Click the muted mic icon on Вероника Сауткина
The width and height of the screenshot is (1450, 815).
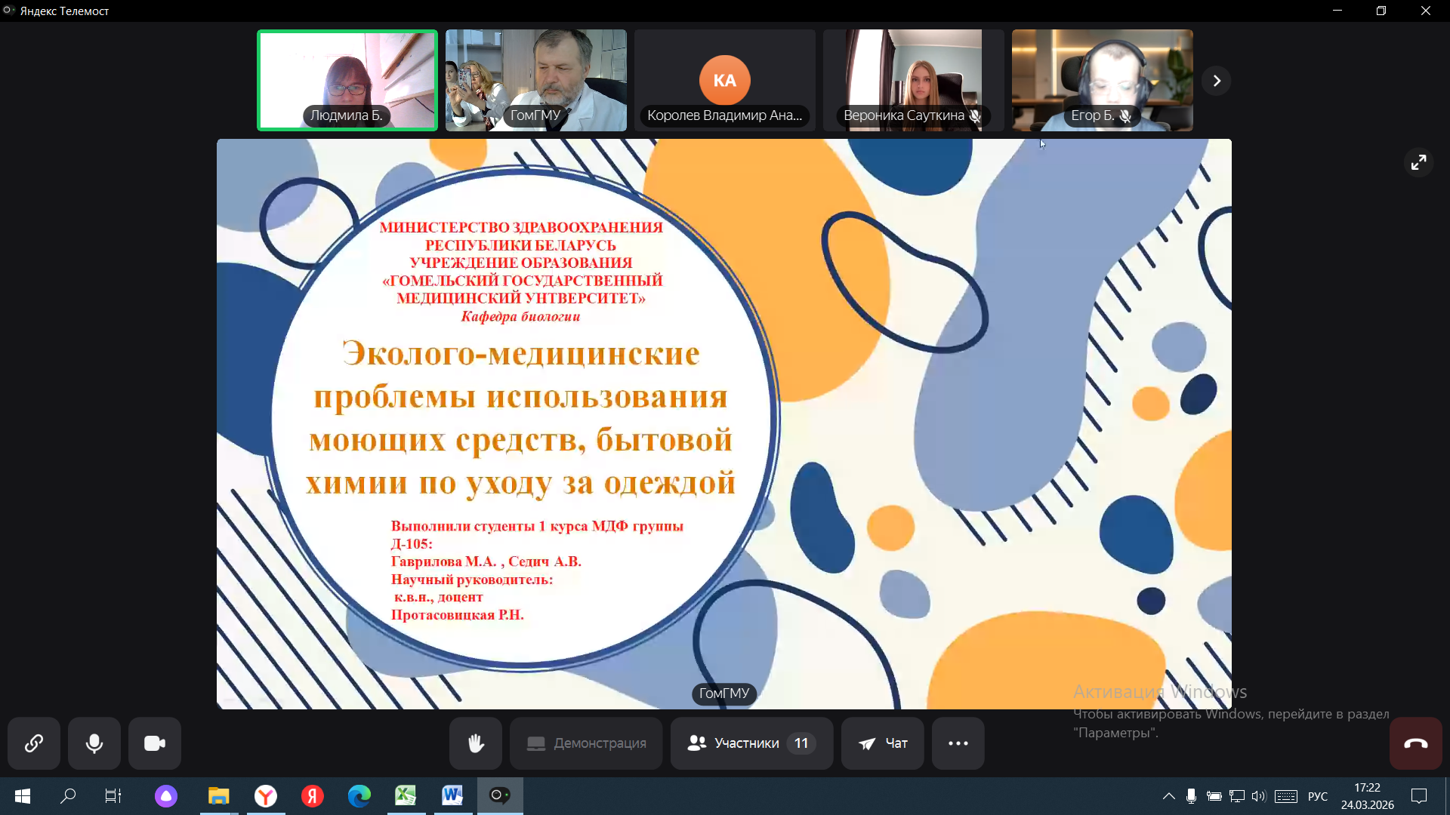coord(976,115)
